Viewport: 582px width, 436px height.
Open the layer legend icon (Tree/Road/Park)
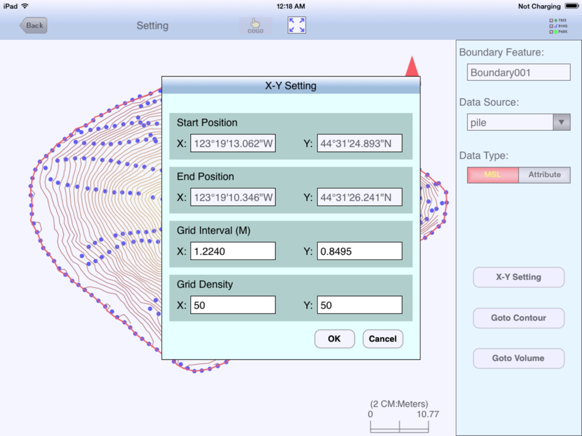[x=558, y=26]
